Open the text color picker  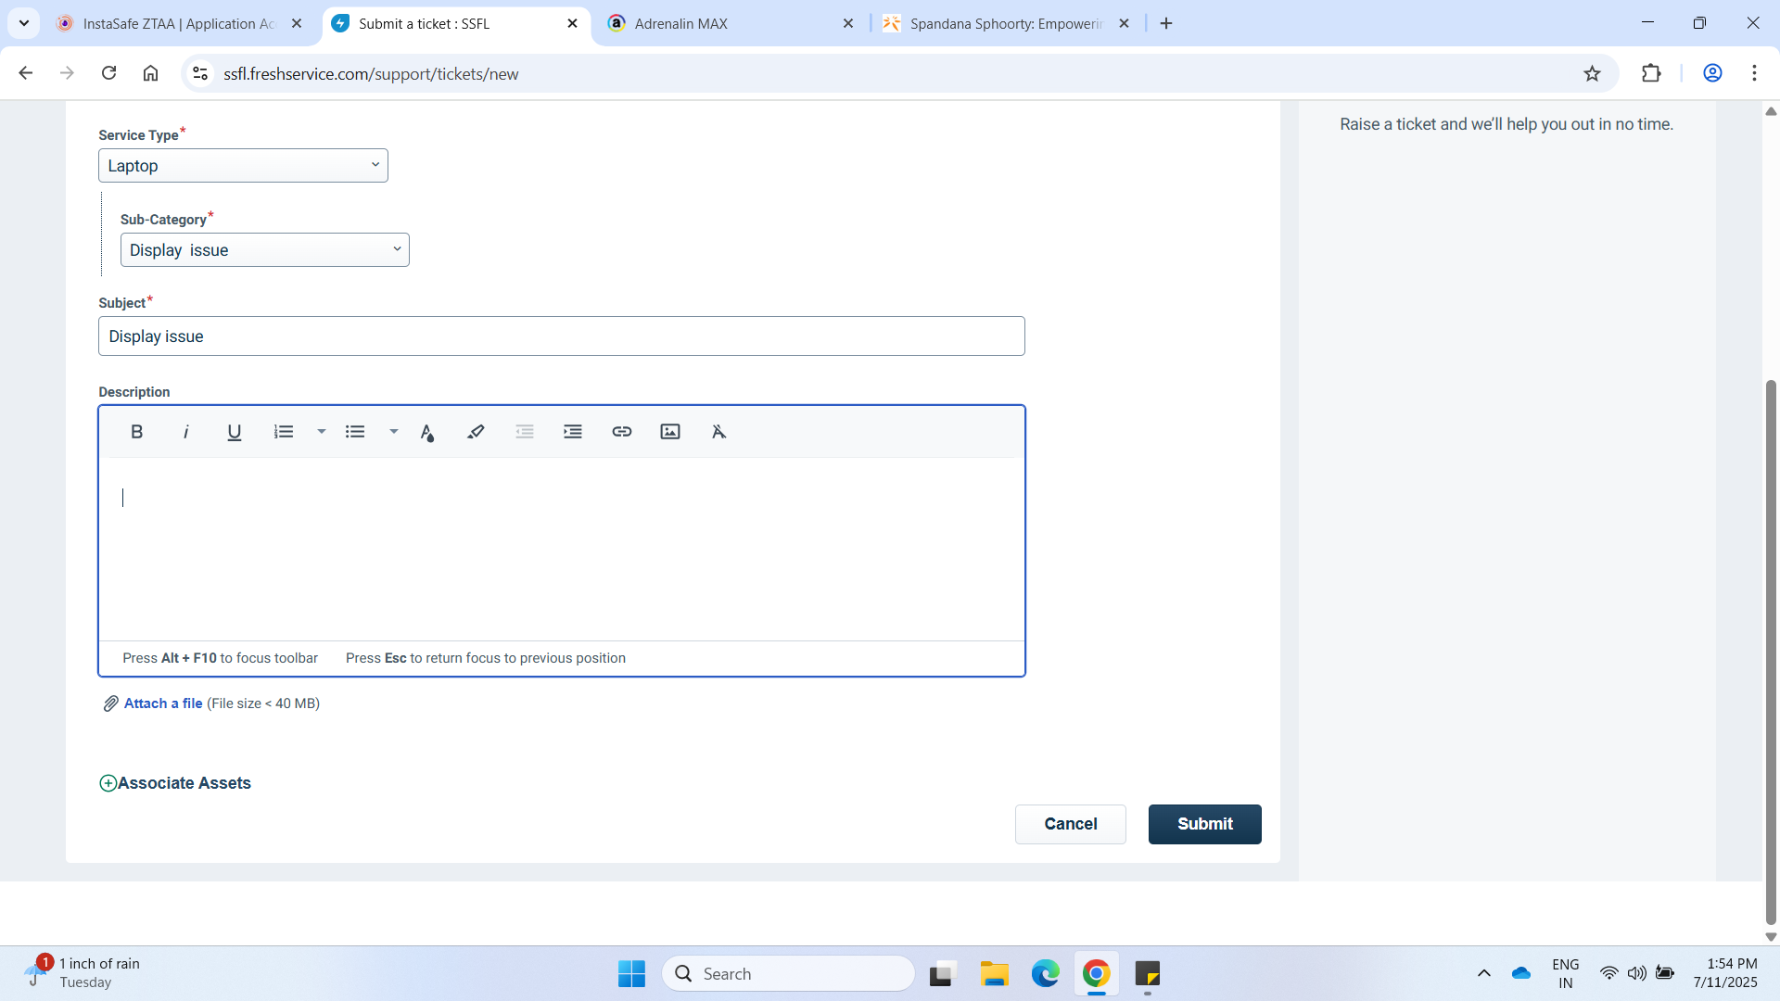click(x=426, y=432)
